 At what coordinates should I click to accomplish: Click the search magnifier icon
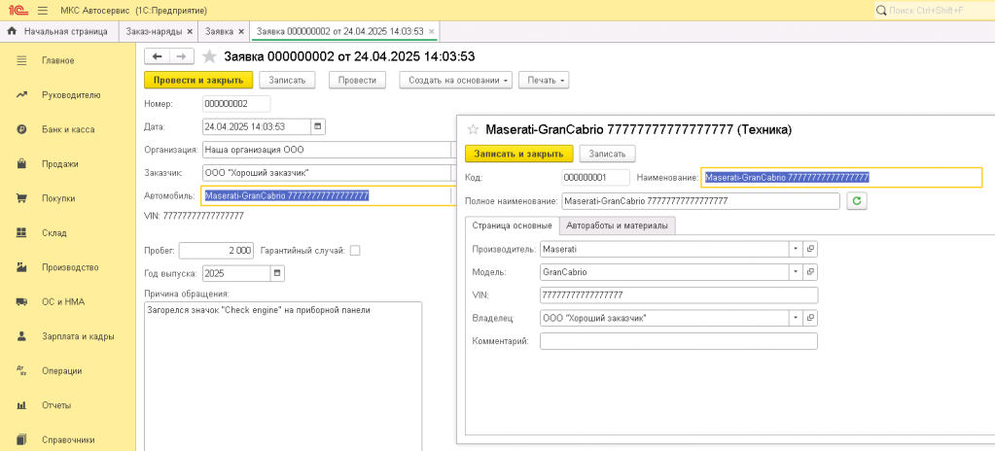(x=881, y=11)
